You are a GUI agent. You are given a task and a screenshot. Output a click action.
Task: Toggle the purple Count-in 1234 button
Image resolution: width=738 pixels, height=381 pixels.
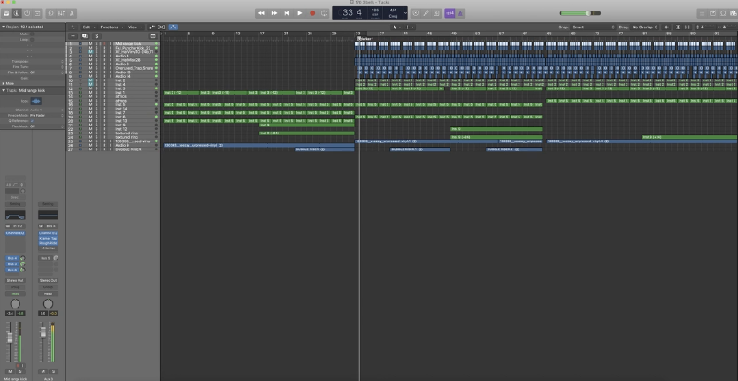450,13
